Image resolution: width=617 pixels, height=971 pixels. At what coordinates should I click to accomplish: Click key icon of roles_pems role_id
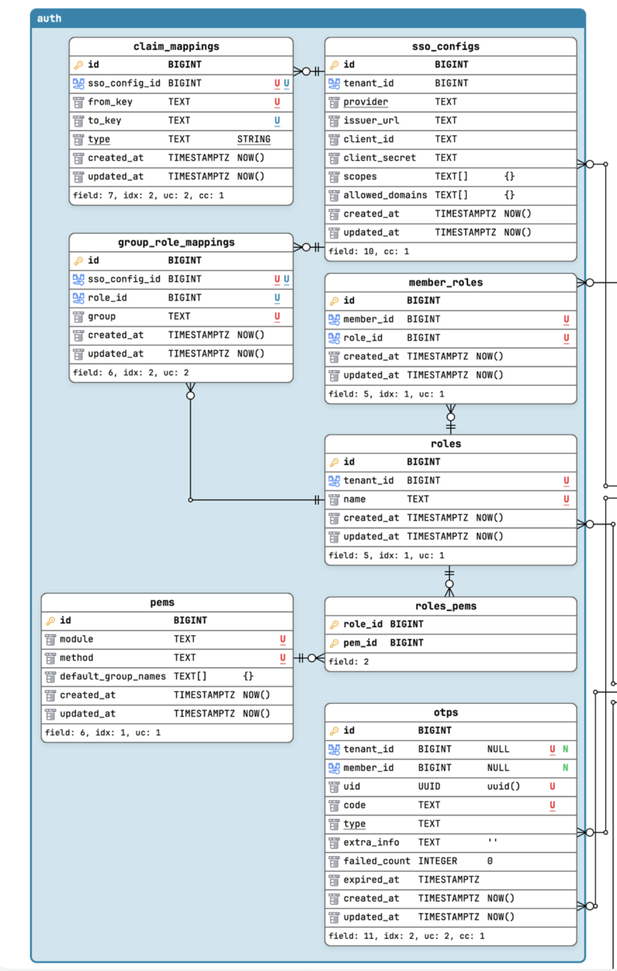(x=334, y=624)
